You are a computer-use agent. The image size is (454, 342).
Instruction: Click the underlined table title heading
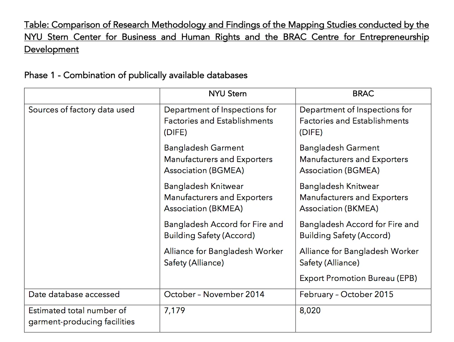click(226, 37)
